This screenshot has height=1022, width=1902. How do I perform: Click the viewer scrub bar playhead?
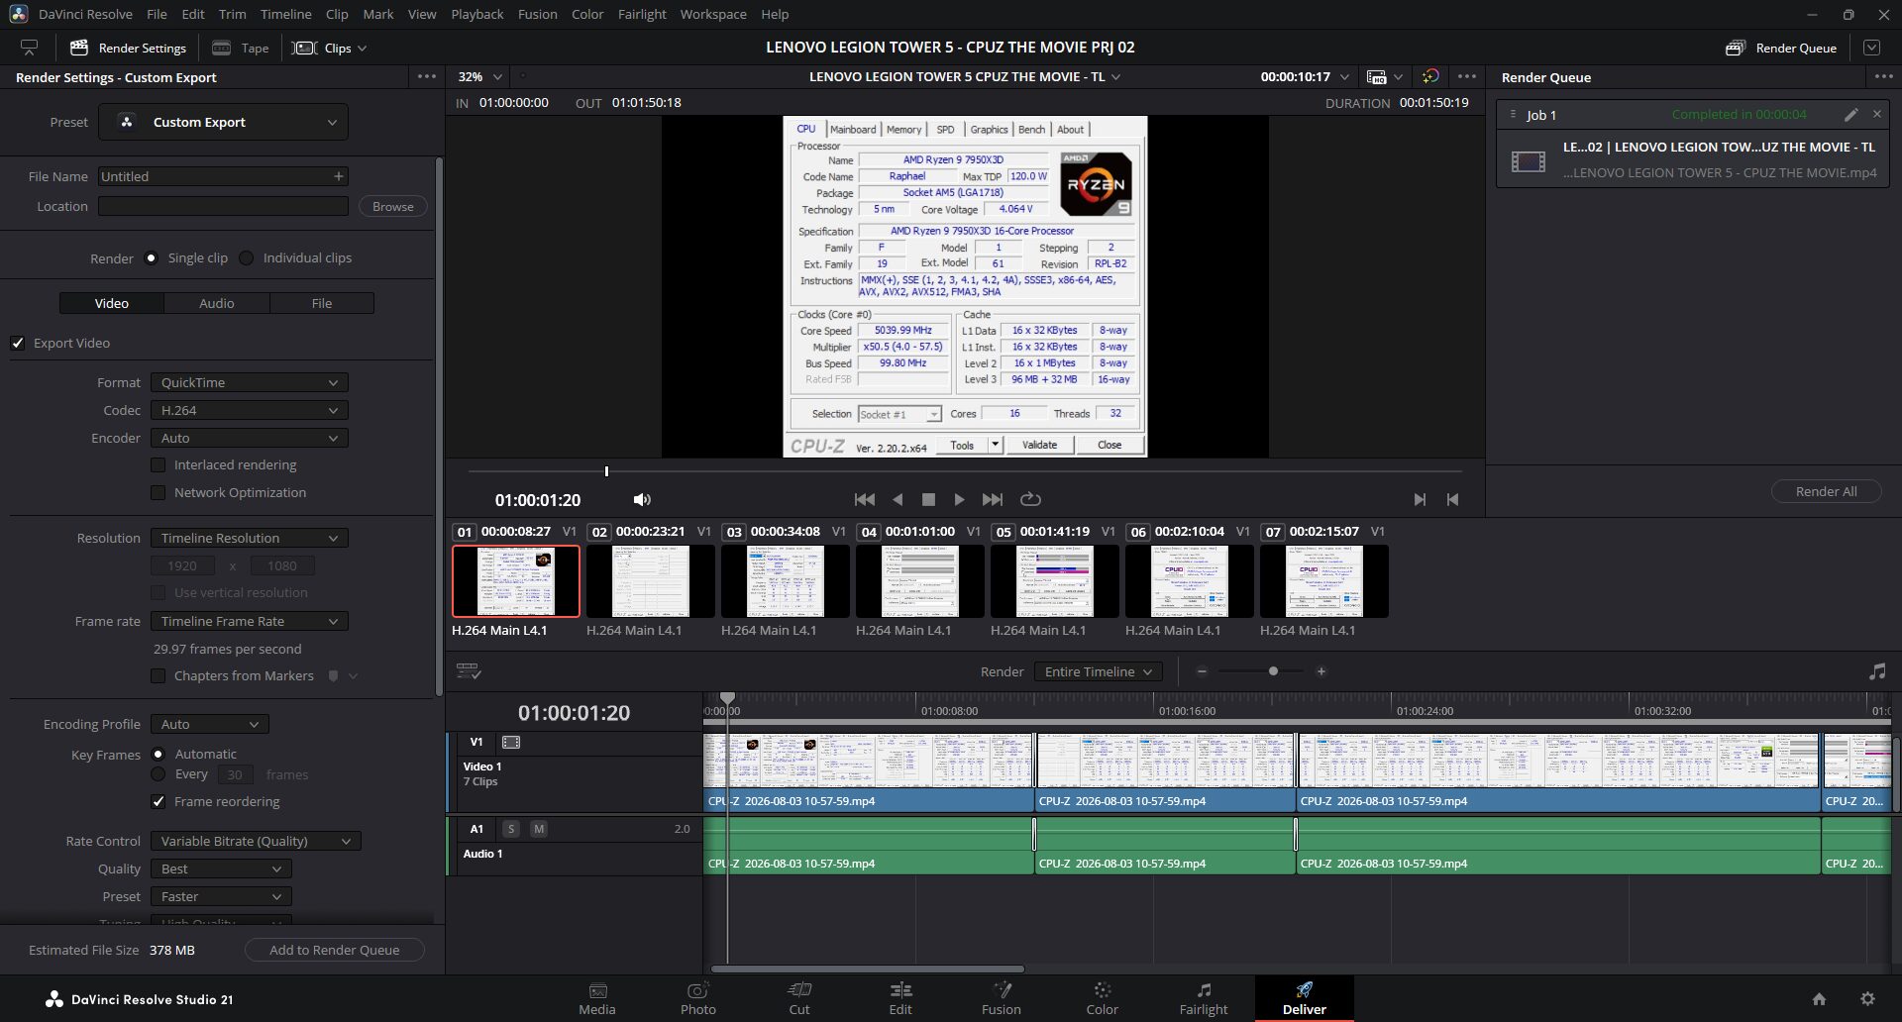point(606,471)
